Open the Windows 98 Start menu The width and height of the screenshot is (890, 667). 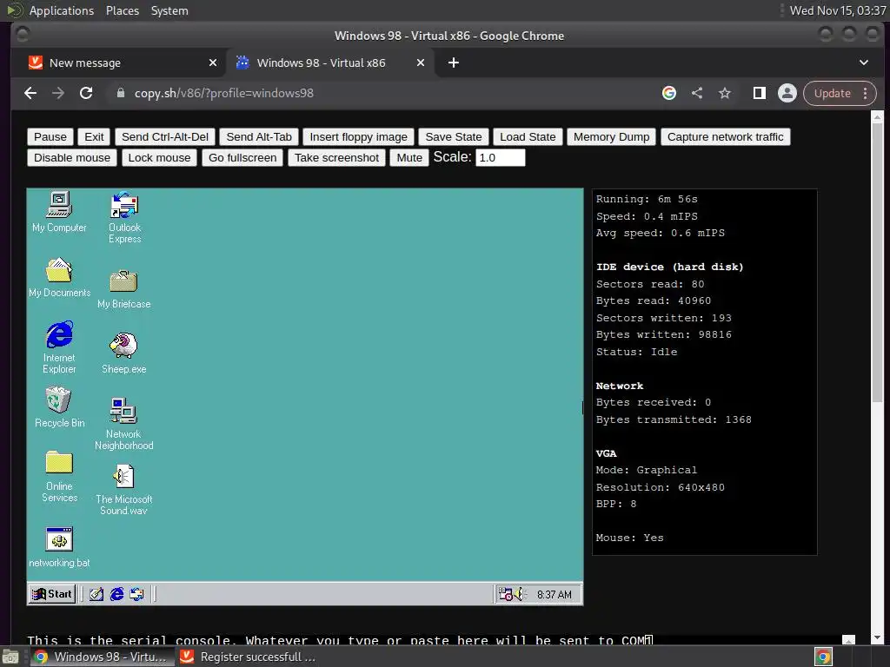(52, 594)
